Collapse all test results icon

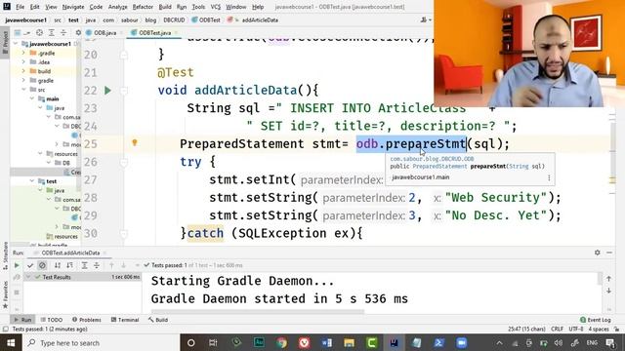[97, 265]
